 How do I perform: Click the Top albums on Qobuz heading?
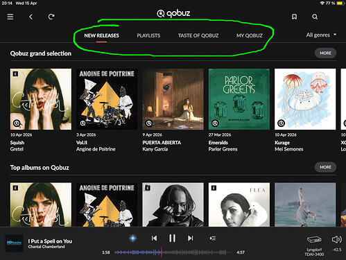(x=40, y=168)
